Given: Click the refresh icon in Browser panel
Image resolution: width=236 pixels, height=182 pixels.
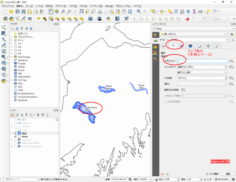Looking at the screenshot, I should tap(17, 29).
